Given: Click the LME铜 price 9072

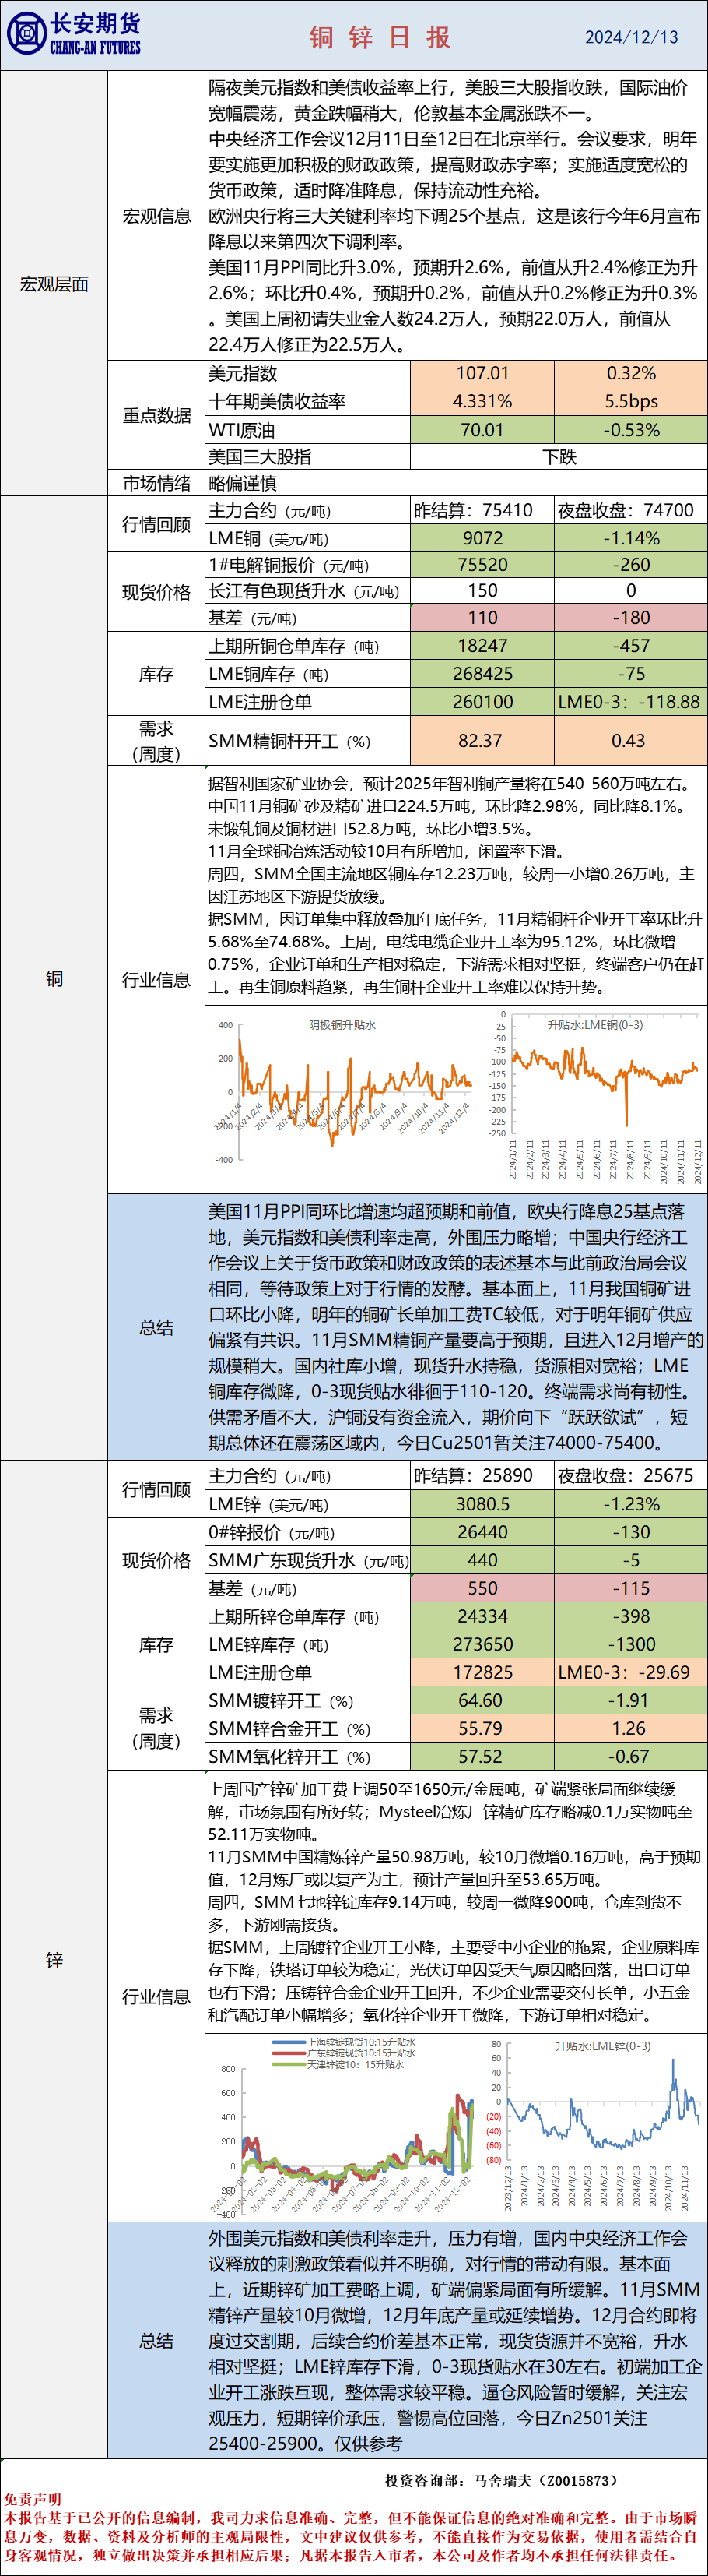Looking at the screenshot, I should pyautogui.click(x=482, y=538).
